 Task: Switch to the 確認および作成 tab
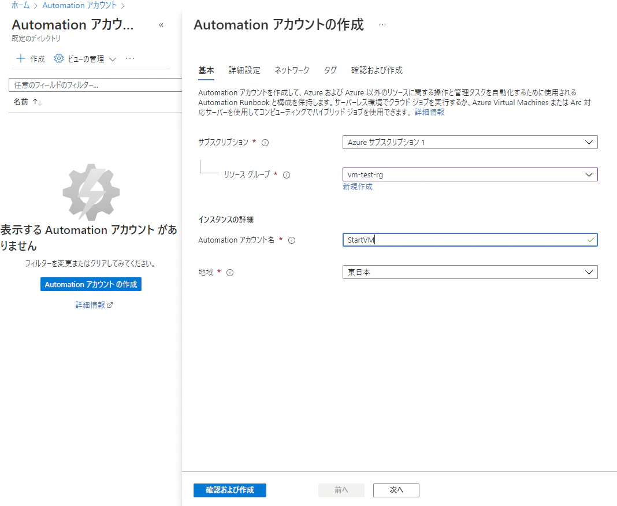[377, 70]
